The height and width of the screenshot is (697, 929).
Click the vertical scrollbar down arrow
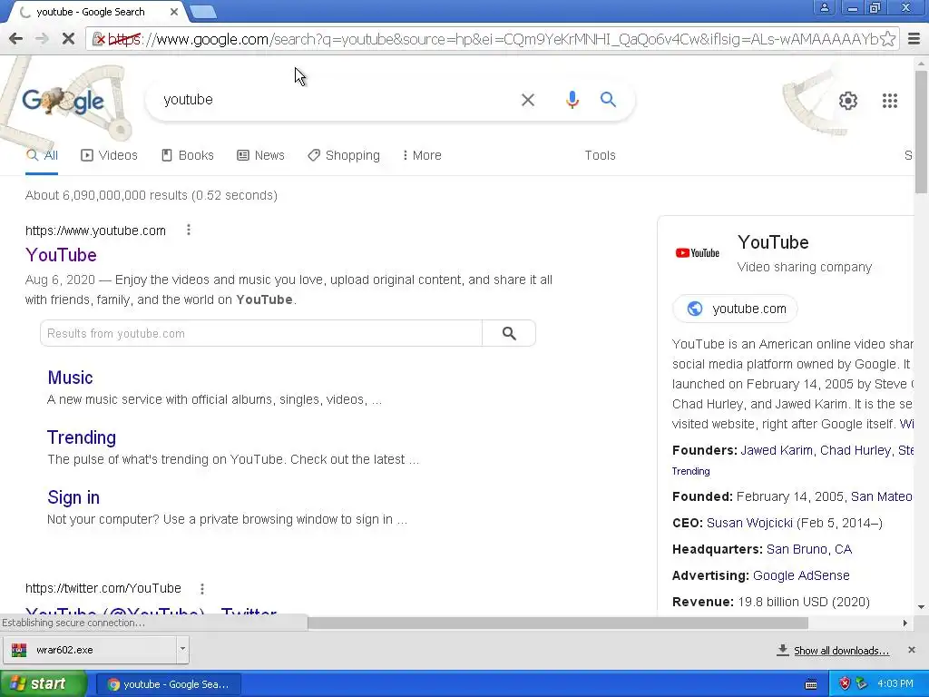tap(922, 607)
